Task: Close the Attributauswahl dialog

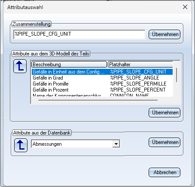Action: [185, 7]
